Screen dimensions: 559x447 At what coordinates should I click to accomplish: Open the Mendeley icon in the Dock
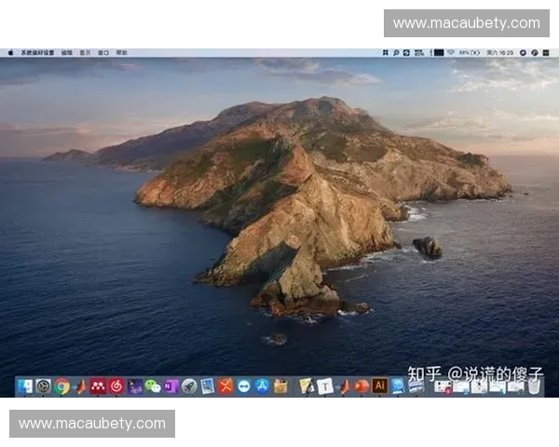(98, 386)
